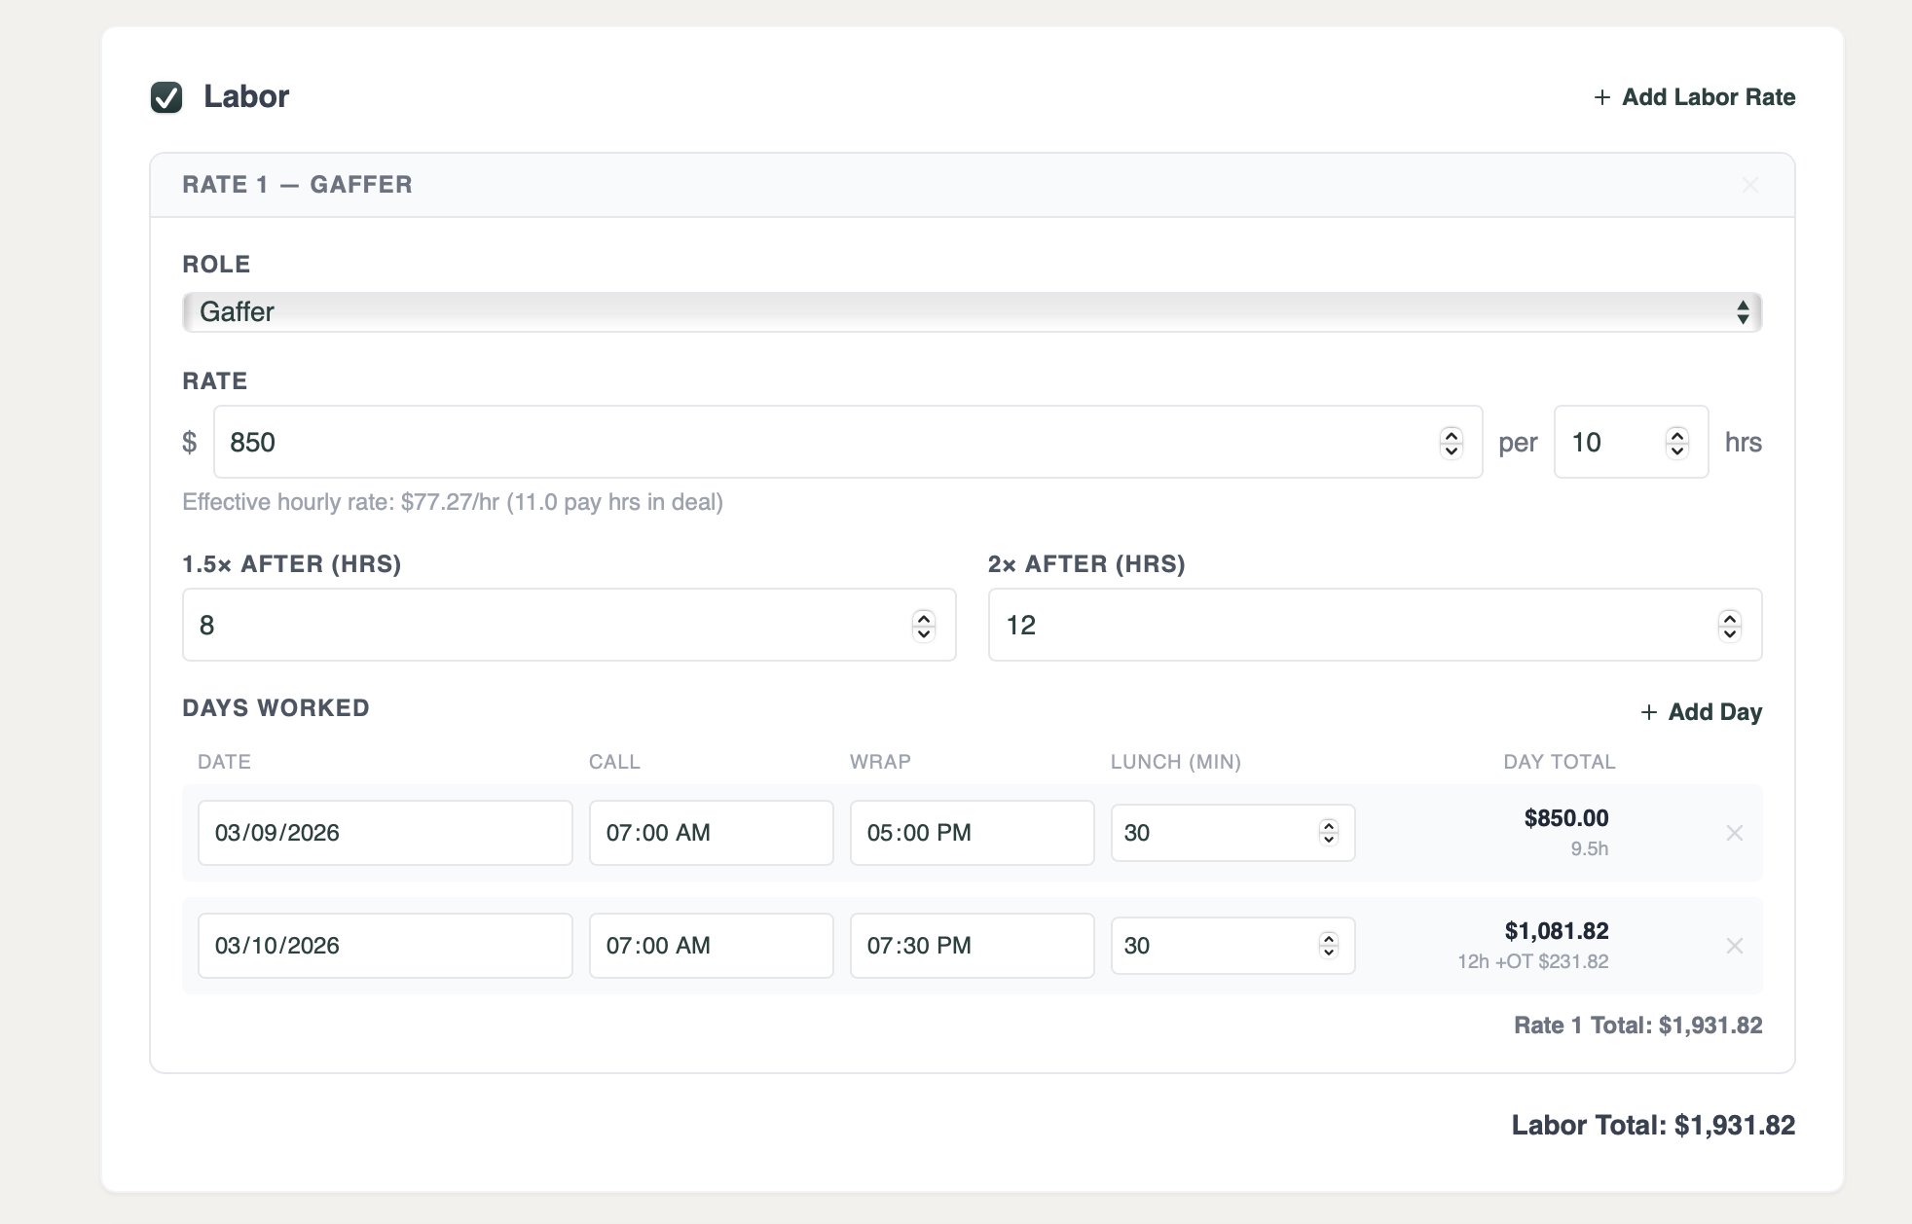
Task: Delete the 03/10/2026 day row
Action: coord(1734,946)
